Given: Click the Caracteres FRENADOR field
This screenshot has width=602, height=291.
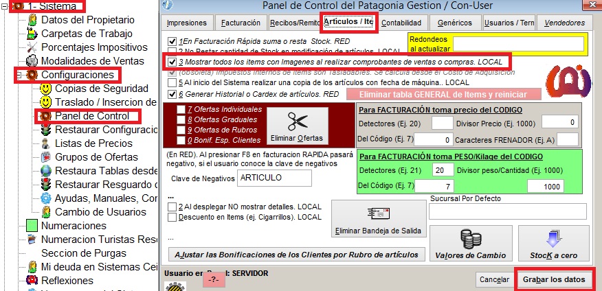Looking at the screenshot, I should (568, 140).
